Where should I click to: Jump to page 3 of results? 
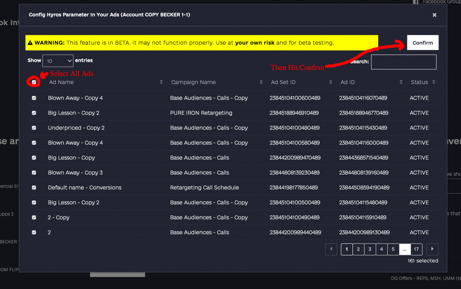(x=370, y=249)
